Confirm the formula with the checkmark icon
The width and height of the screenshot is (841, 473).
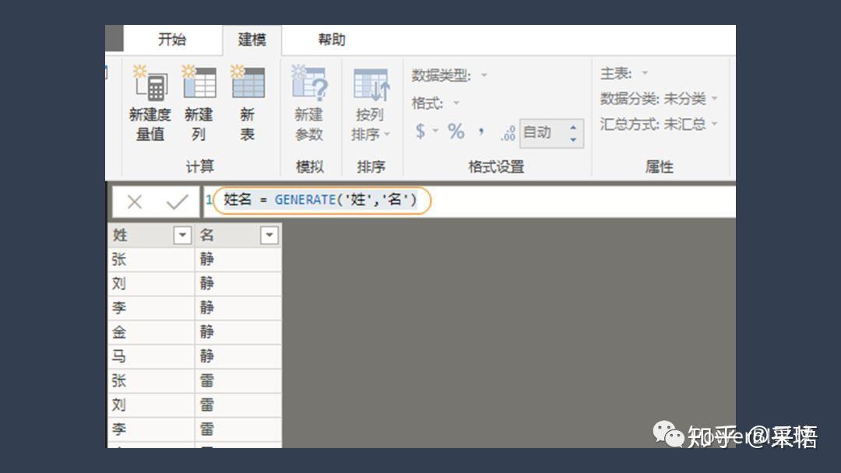[177, 202]
